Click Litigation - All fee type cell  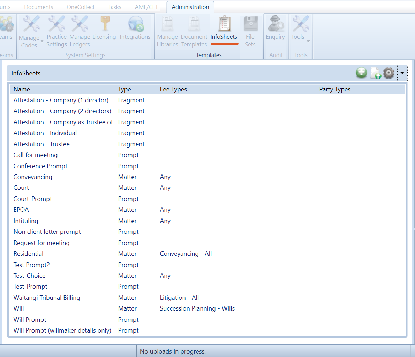(179, 298)
